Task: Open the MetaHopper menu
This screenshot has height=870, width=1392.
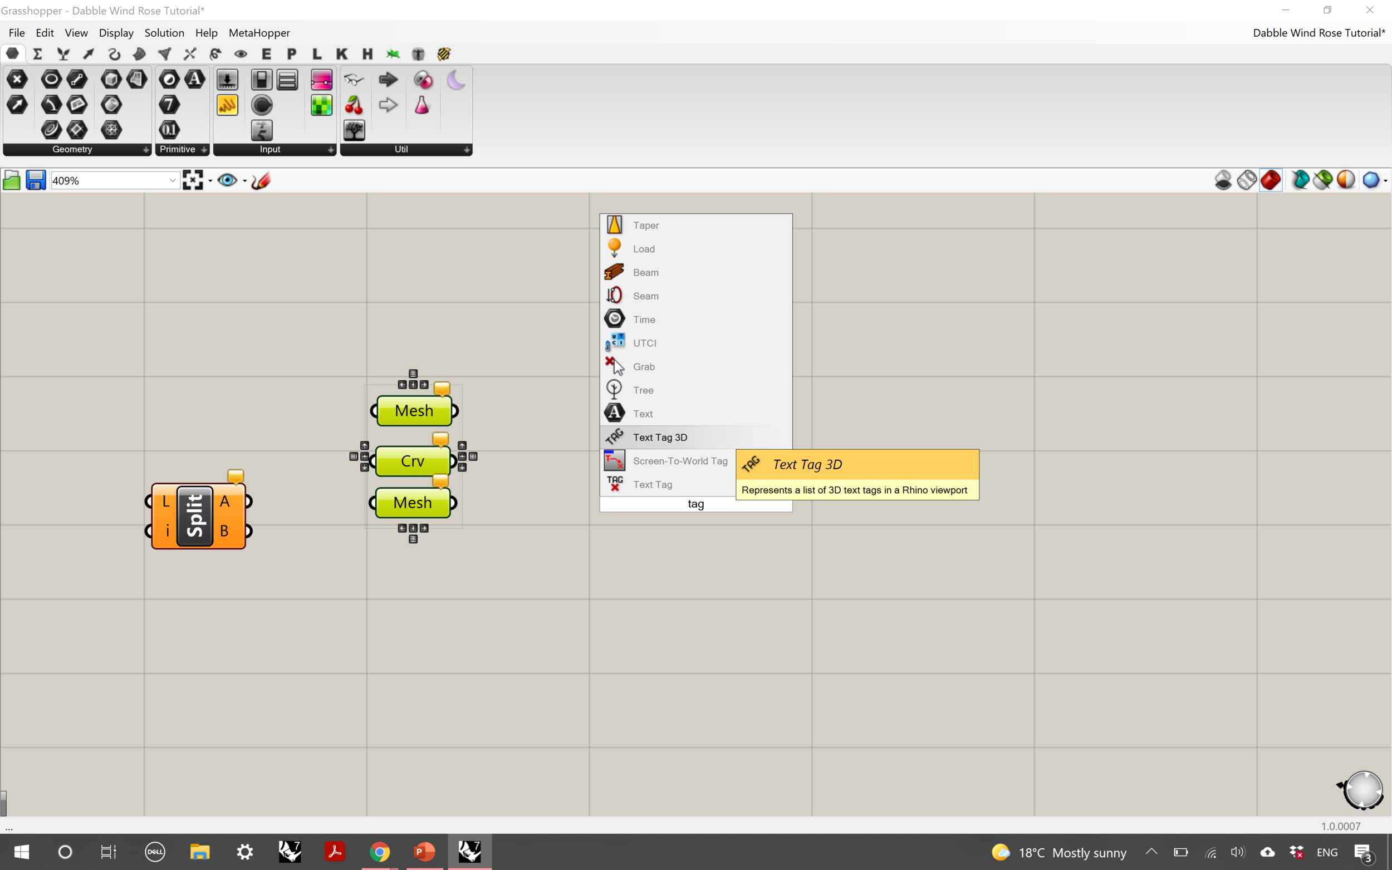Action: point(259,33)
